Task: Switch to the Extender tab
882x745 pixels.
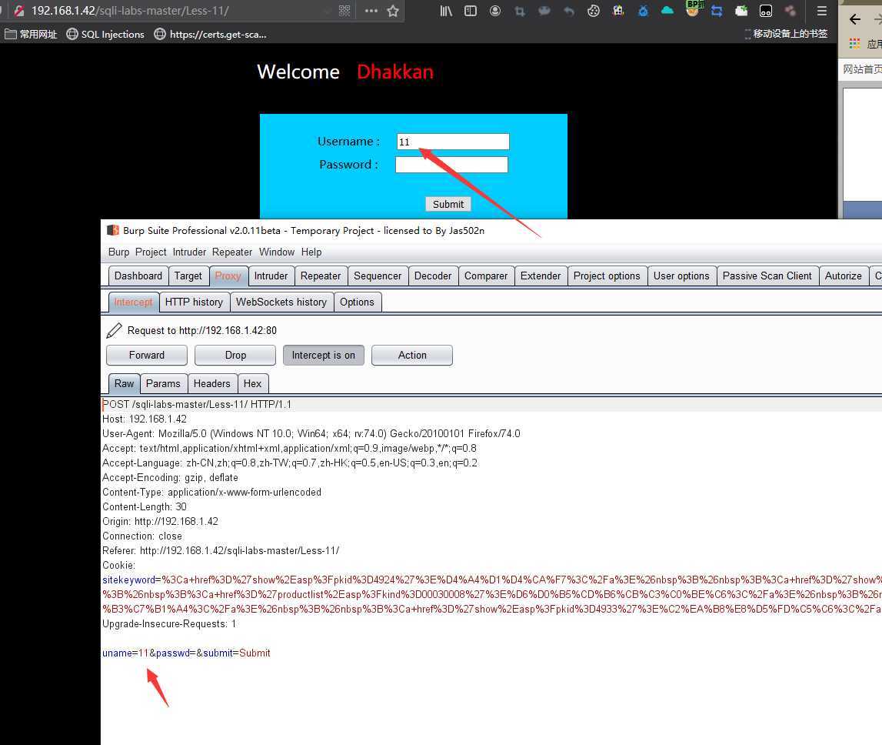Action: click(541, 276)
